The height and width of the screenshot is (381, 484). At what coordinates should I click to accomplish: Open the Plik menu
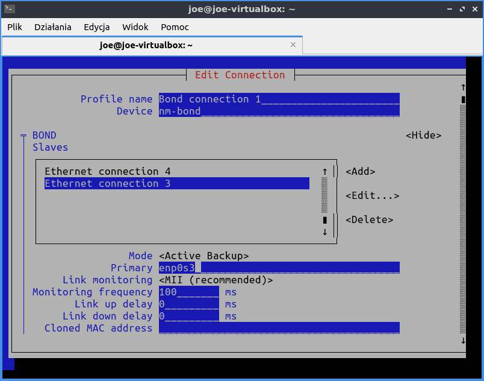[14, 27]
